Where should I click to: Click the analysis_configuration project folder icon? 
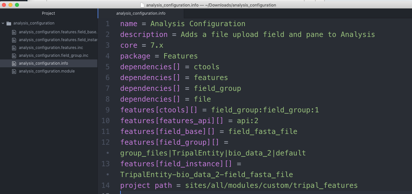coord(9,24)
